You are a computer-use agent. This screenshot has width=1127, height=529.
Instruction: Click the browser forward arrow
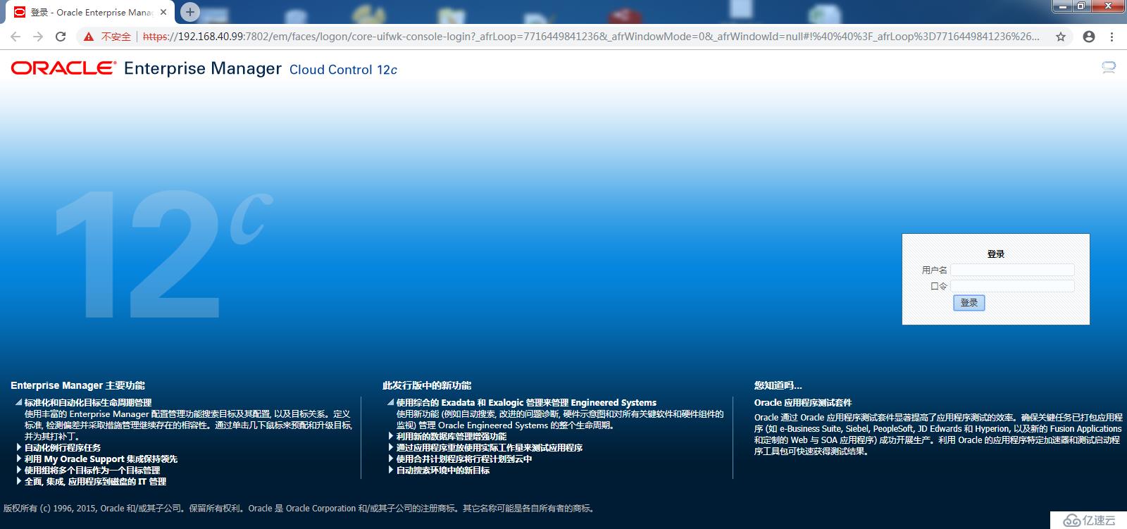(x=38, y=37)
